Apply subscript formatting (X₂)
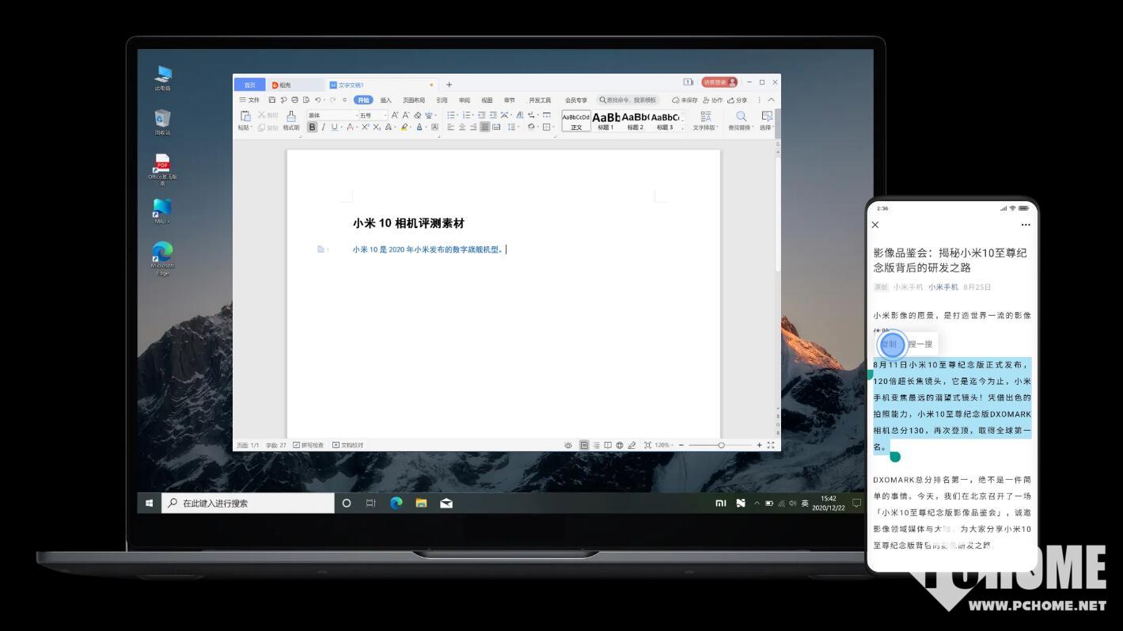Viewport: 1123px width, 631px height. tap(377, 127)
